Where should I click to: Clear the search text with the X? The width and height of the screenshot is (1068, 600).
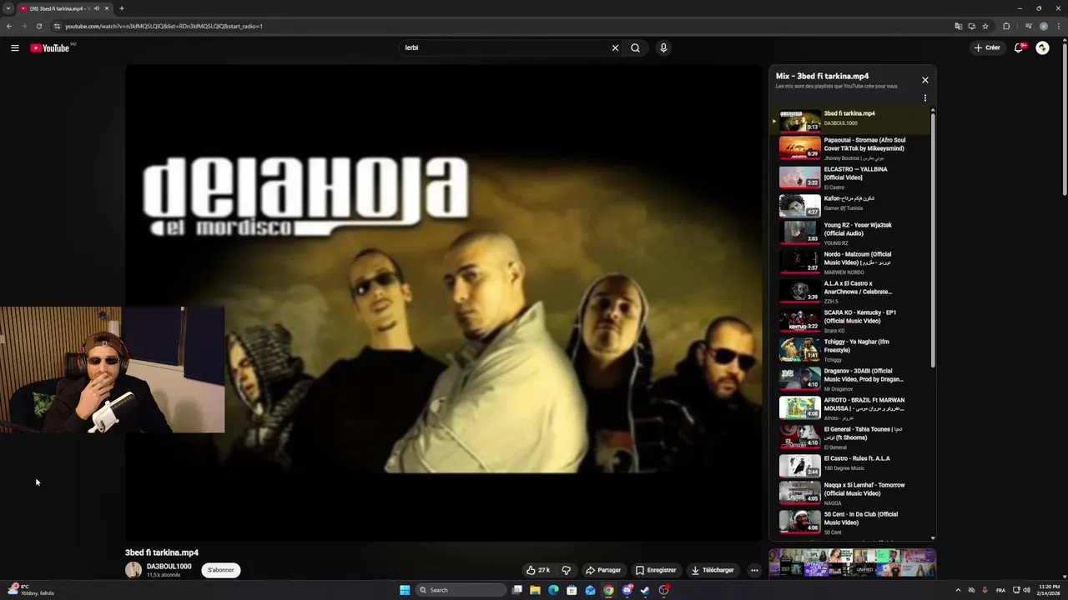click(x=615, y=47)
